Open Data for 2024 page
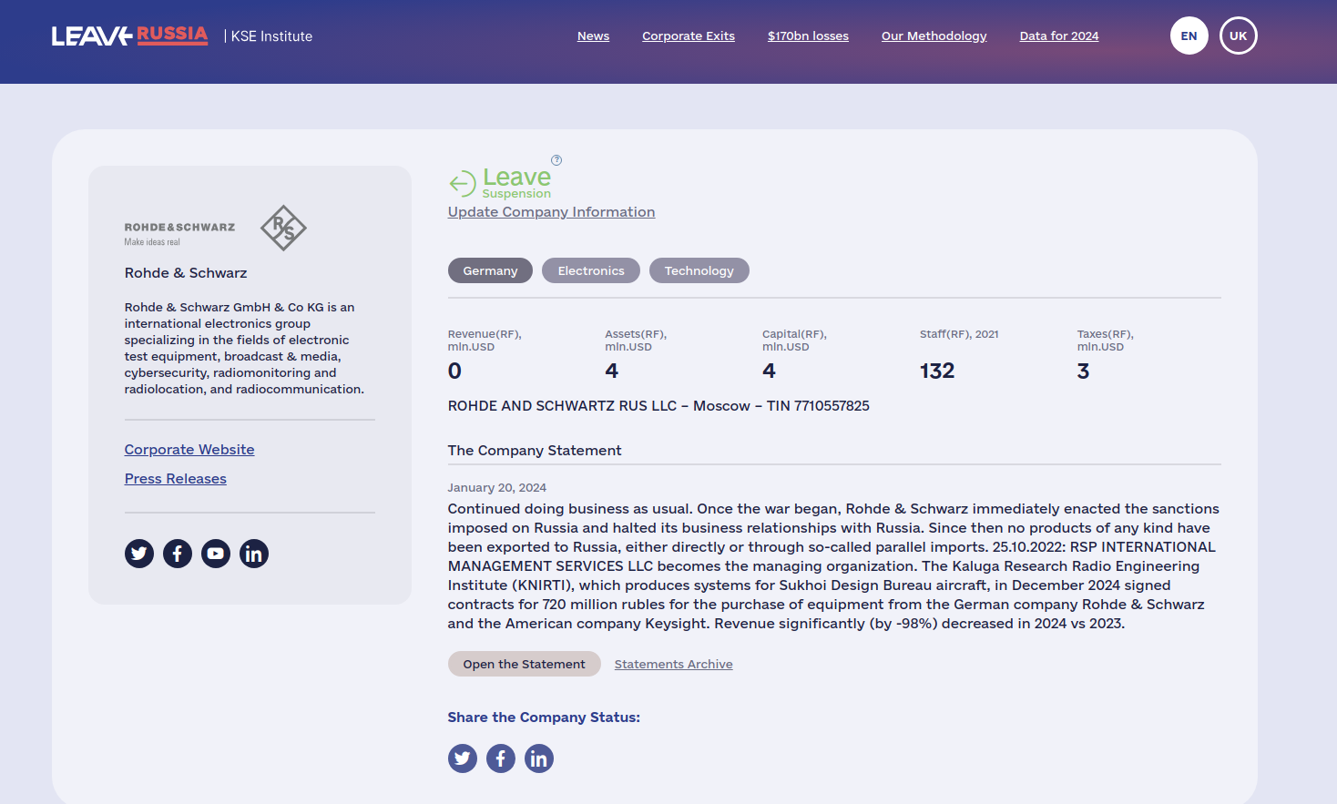Viewport: 1337px width, 804px height. (1059, 36)
